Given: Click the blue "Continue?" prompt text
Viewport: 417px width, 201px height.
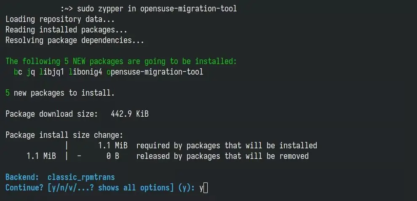Looking at the screenshot, I should (24, 188).
